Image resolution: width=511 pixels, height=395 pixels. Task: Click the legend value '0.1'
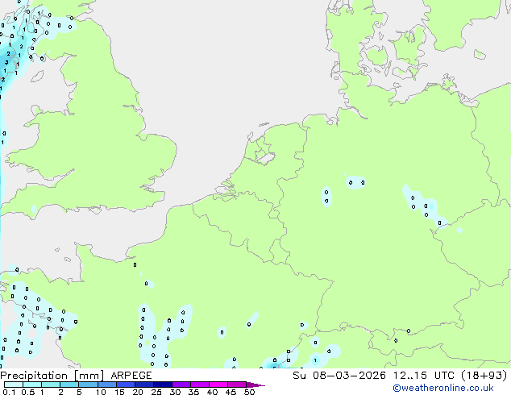coord(9,392)
